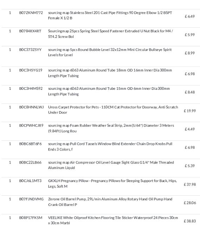Click the £ 19.99 price
This screenshot has width=200, height=228.
click(190, 111)
